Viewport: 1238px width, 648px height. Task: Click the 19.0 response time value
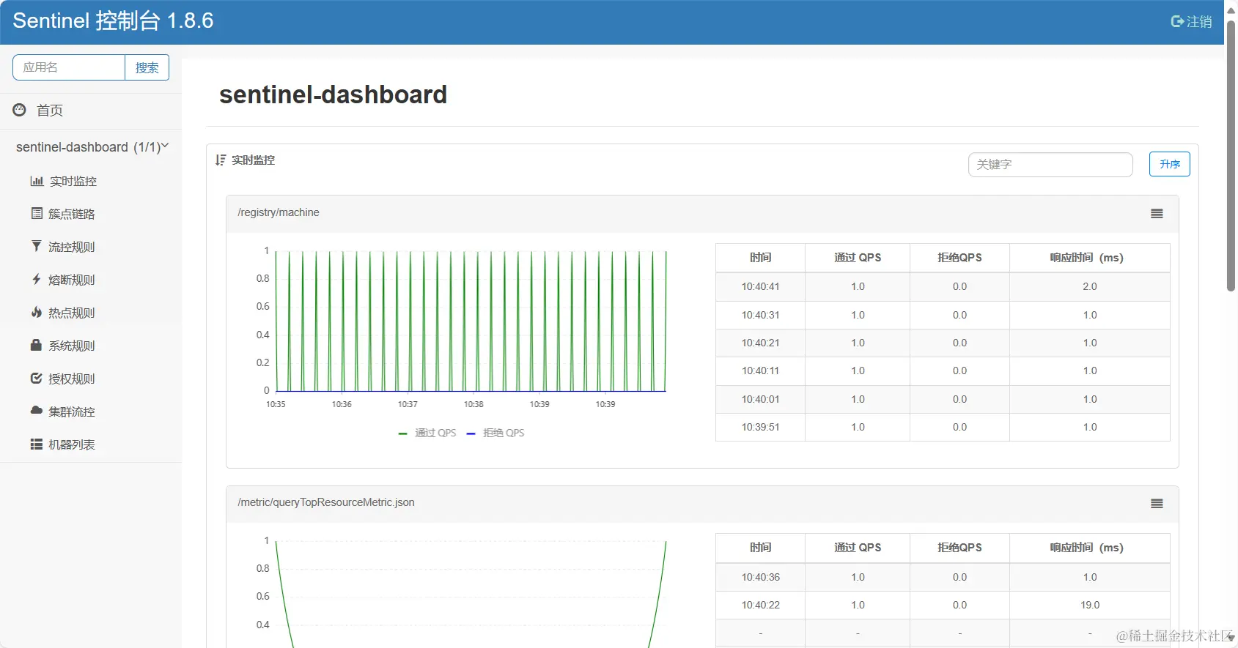click(1090, 605)
